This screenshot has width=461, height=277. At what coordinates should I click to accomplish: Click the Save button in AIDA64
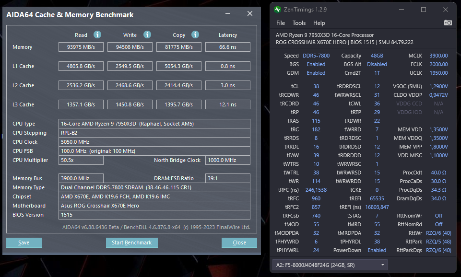click(x=24, y=242)
